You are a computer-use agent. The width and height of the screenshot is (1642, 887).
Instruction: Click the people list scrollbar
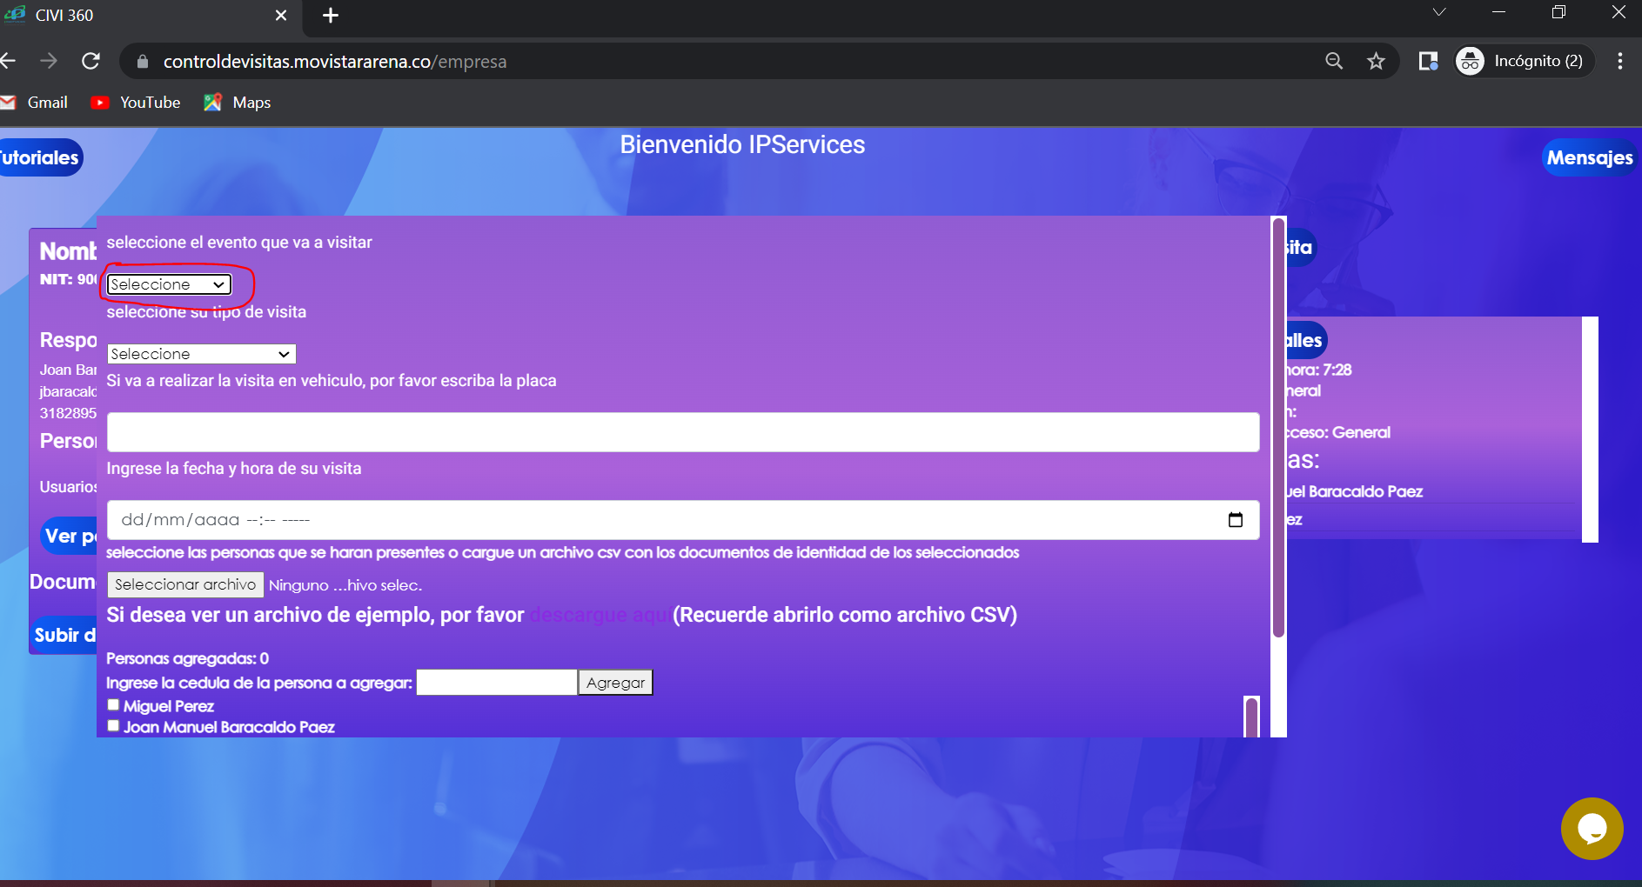pyautogui.click(x=1251, y=717)
